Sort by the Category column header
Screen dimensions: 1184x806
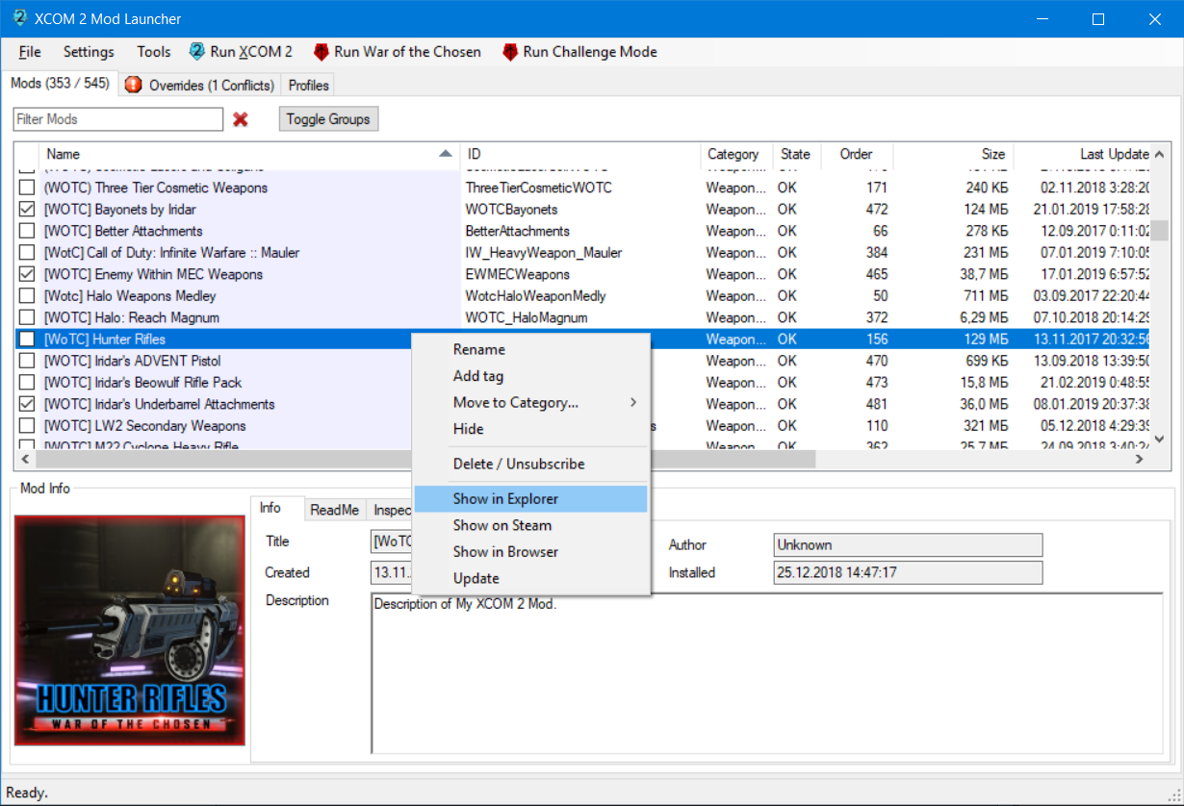coord(736,154)
